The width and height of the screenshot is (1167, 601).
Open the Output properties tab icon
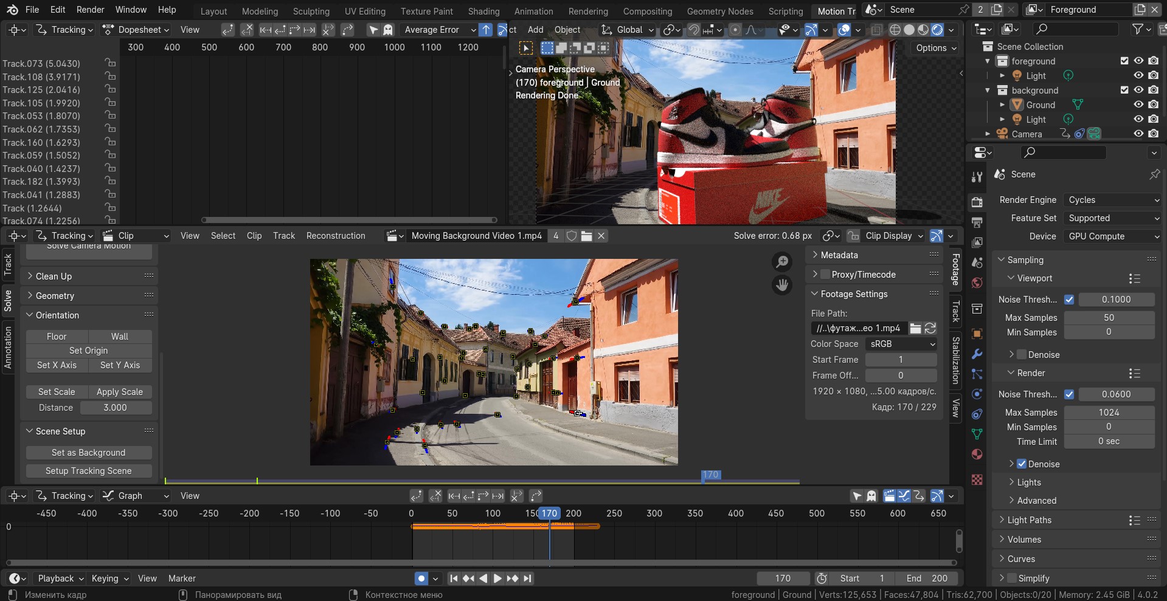tap(977, 222)
